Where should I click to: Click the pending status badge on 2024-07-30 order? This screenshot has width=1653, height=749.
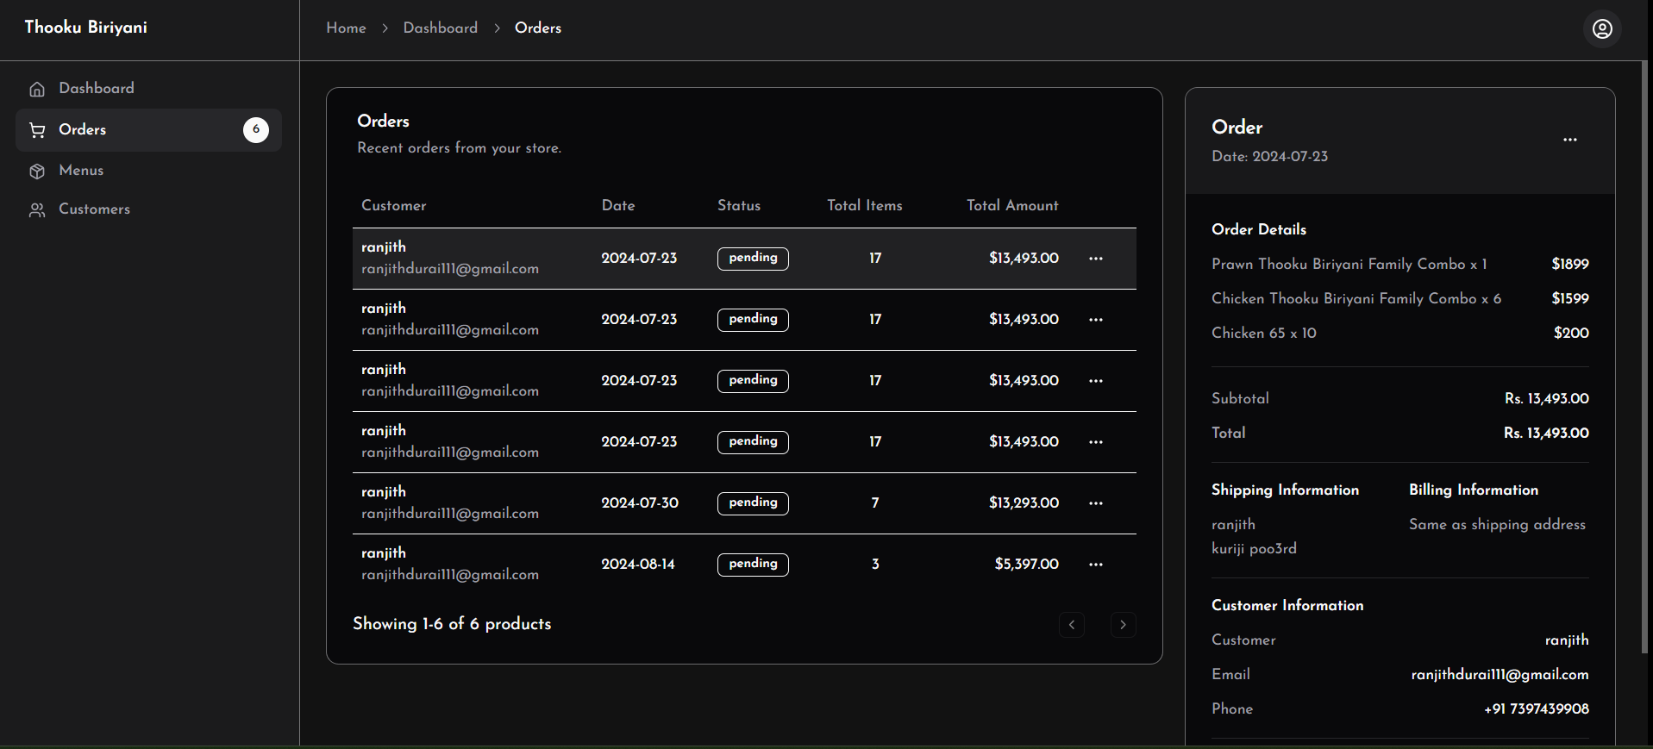pos(752,503)
